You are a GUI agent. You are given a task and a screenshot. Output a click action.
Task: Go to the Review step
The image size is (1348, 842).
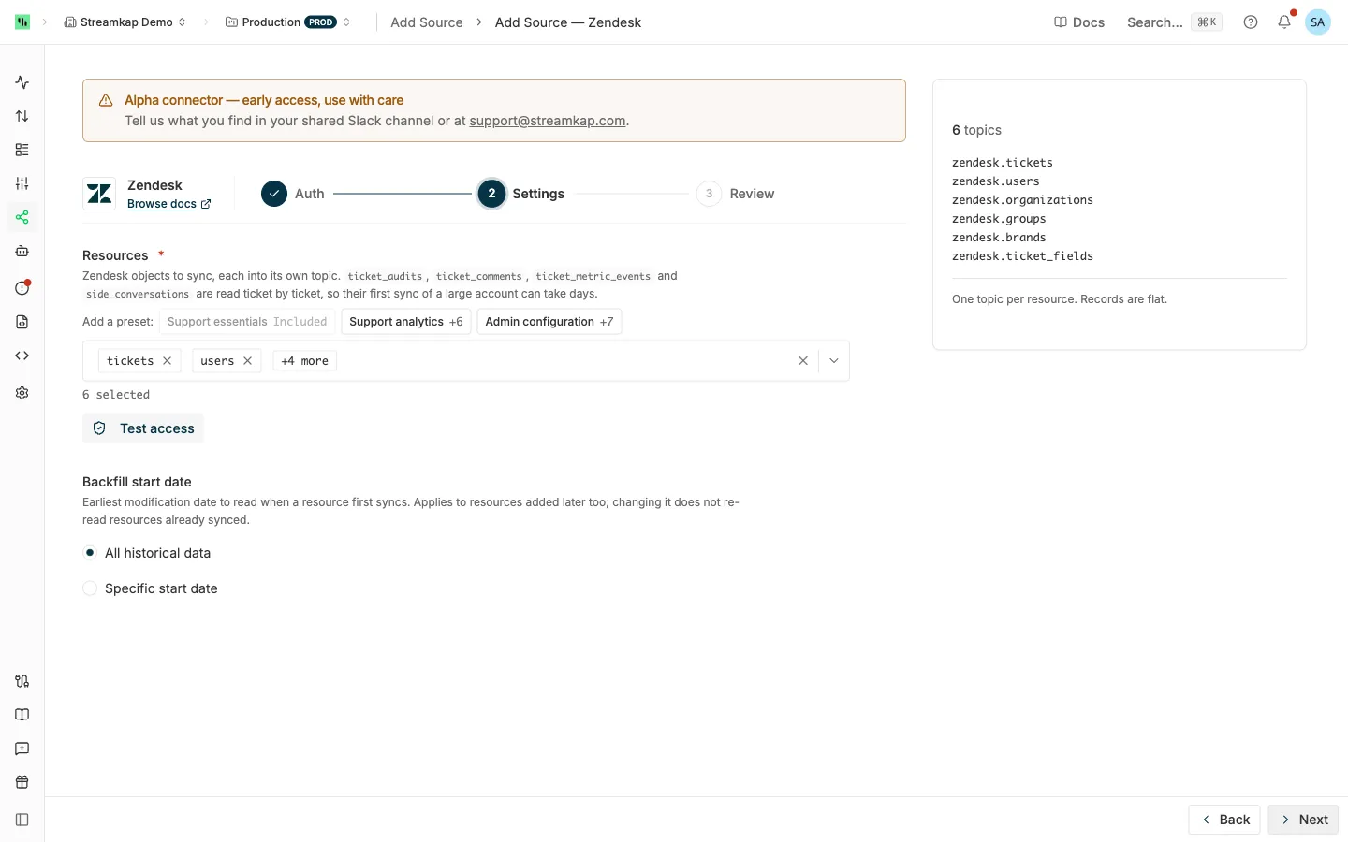(736, 194)
